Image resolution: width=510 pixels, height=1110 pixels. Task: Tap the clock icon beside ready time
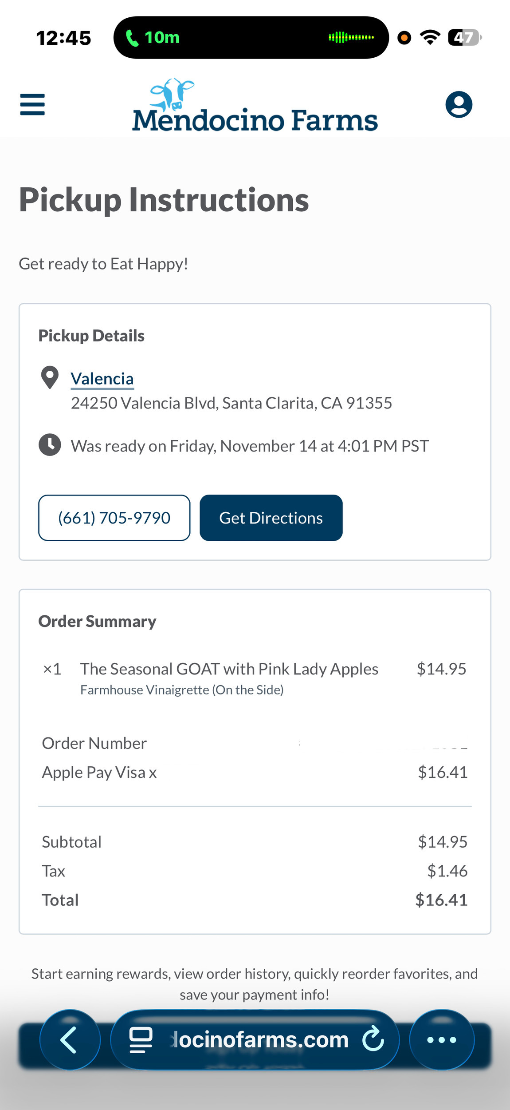50,445
